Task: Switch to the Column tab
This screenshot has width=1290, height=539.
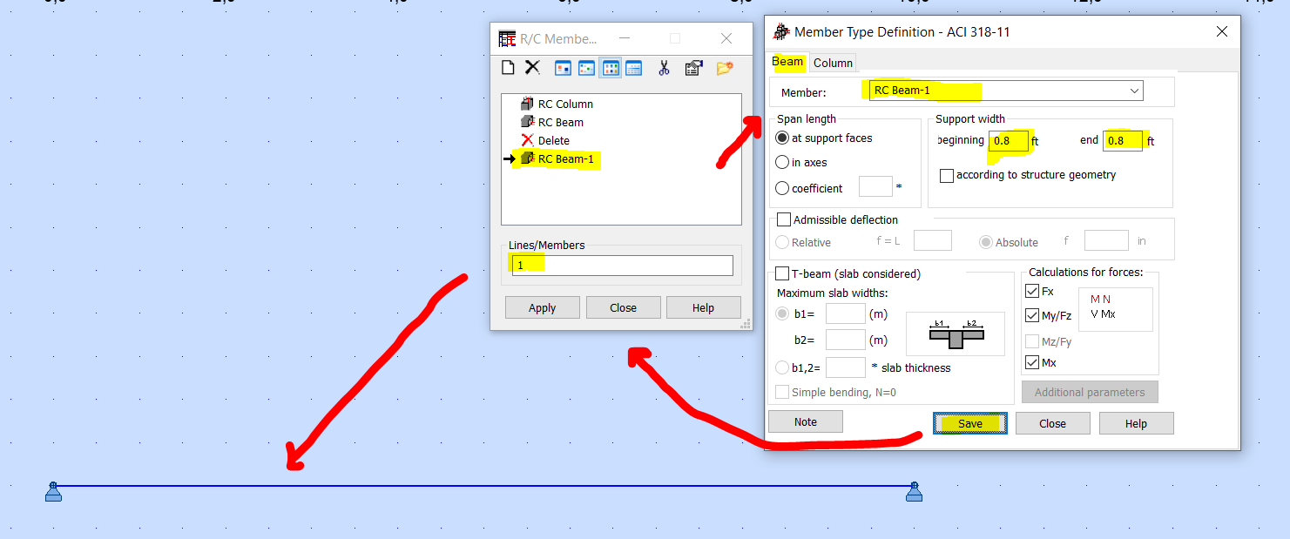Action: coord(833,63)
